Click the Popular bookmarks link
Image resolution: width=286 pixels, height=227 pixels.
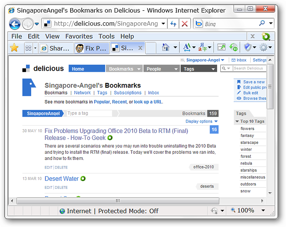(x=102, y=102)
